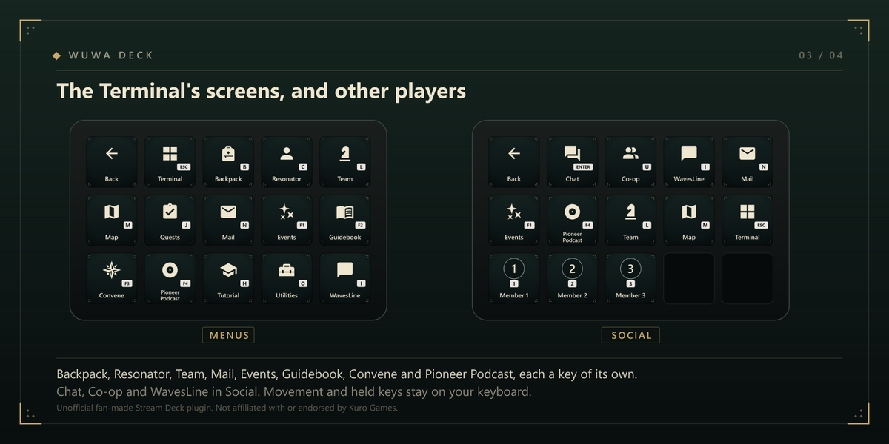Open the Tutorial key
This screenshot has height=444, width=889.
click(228, 278)
